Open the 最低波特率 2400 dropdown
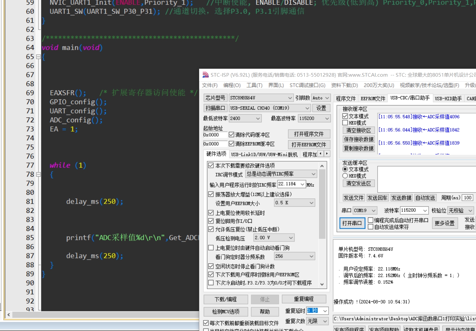The image size is (476, 331). pos(245,118)
